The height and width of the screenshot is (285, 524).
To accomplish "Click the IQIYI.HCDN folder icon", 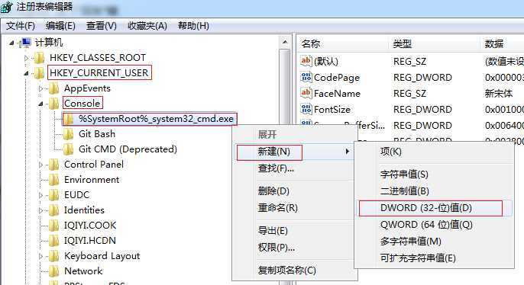I will [53, 241].
